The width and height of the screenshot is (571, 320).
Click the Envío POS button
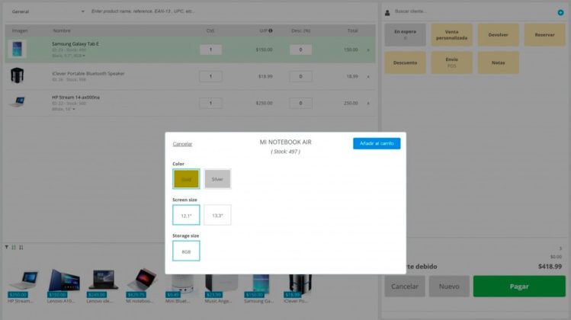451,62
